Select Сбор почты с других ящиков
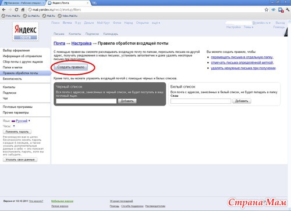 23,62
